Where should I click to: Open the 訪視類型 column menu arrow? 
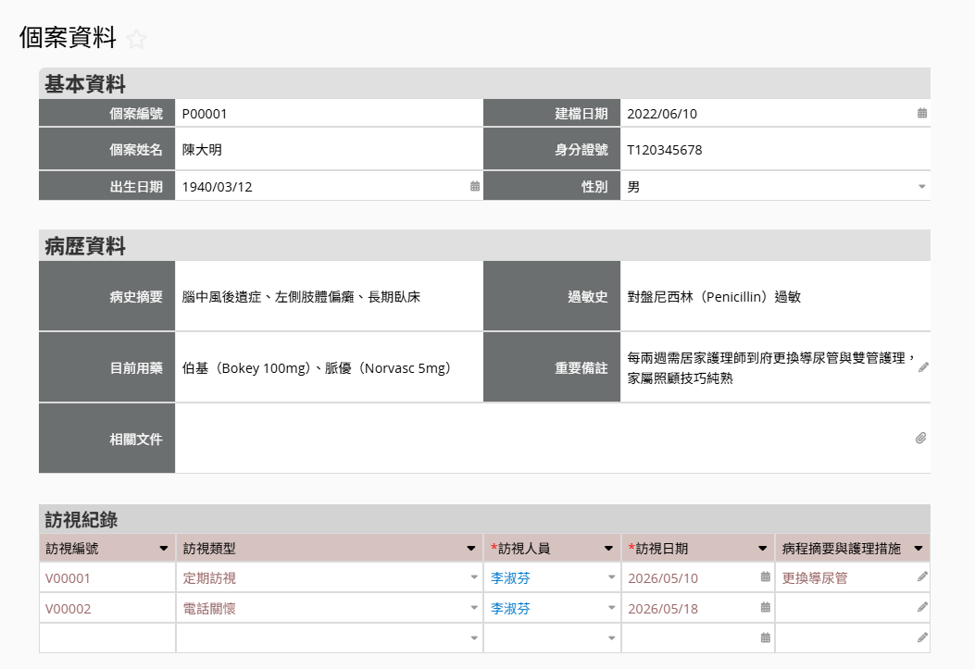[x=471, y=549]
